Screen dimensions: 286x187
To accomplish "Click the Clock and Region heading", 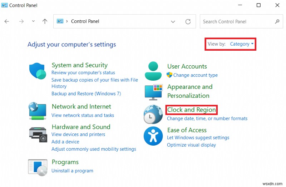I will point(192,110).
